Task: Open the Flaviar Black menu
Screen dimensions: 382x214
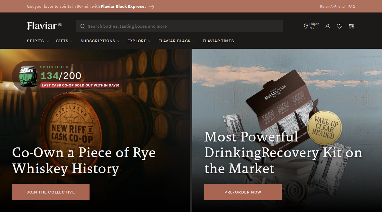Action: [x=177, y=41]
